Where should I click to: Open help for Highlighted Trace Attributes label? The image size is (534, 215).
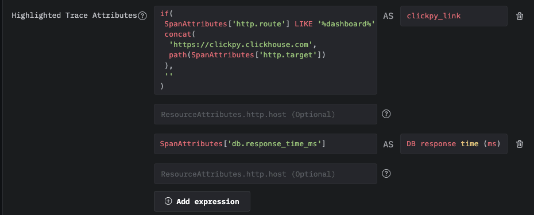pyautogui.click(x=142, y=15)
